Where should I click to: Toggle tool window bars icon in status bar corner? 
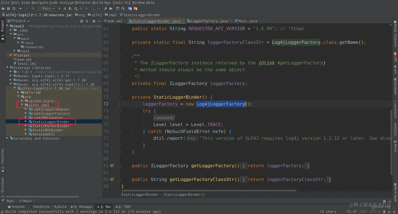click(2, 212)
